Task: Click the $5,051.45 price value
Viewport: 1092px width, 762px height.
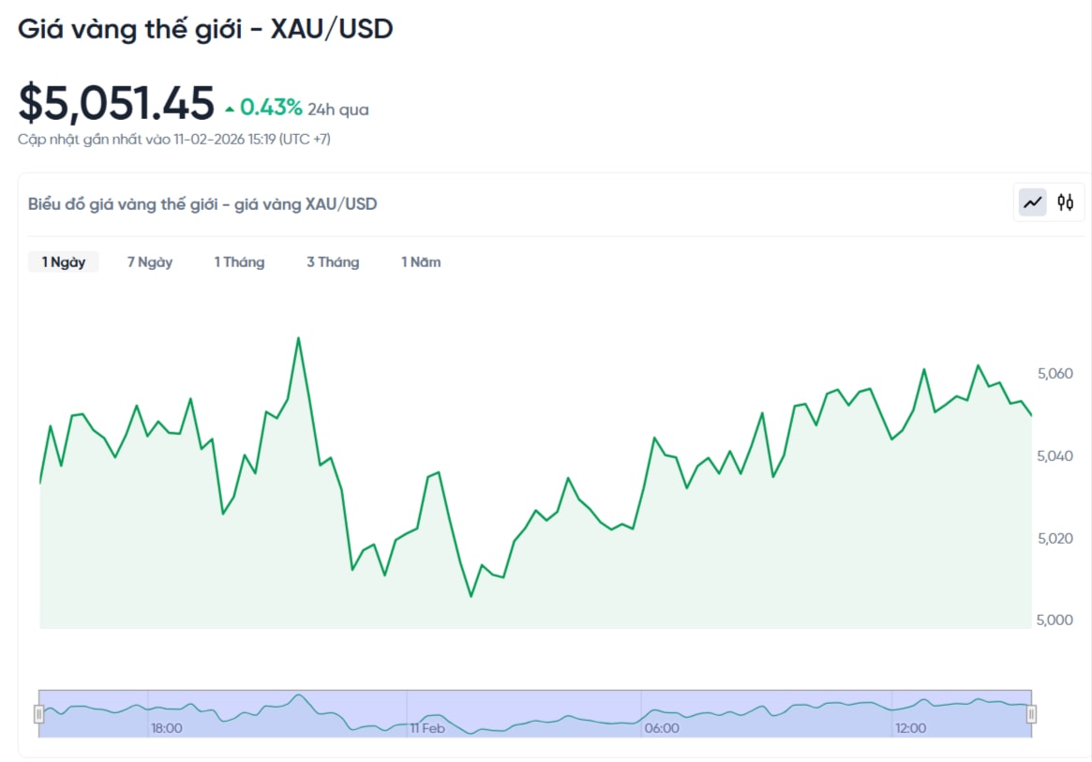Action: 116,103
